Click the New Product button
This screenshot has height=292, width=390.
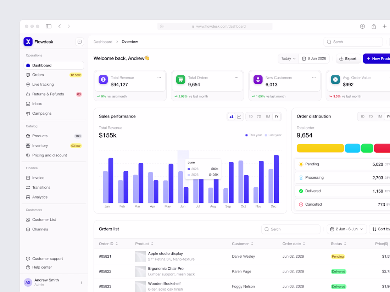point(377,59)
